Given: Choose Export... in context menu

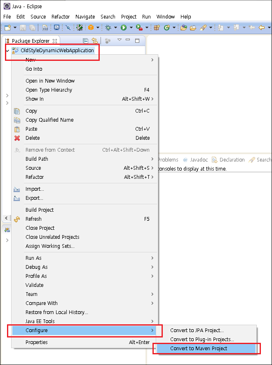Looking at the screenshot, I should click(84, 198).
